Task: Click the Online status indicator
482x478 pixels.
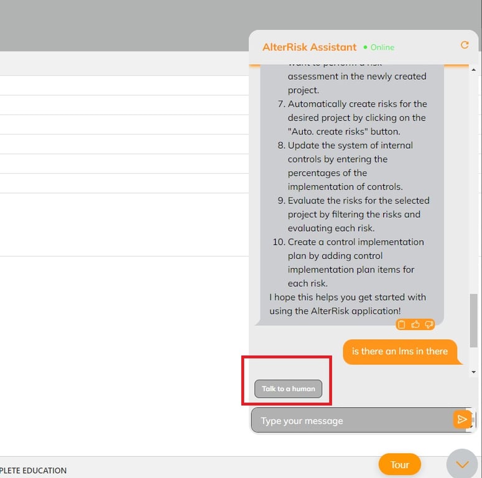Action: [379, 47]
